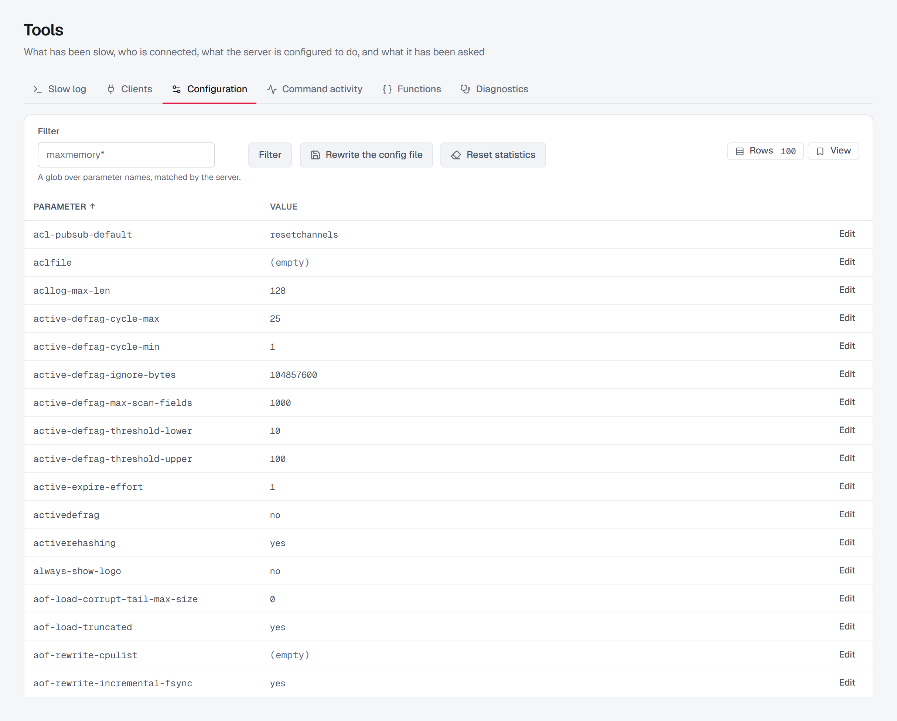Select the value 104857600

click(293, 375)
